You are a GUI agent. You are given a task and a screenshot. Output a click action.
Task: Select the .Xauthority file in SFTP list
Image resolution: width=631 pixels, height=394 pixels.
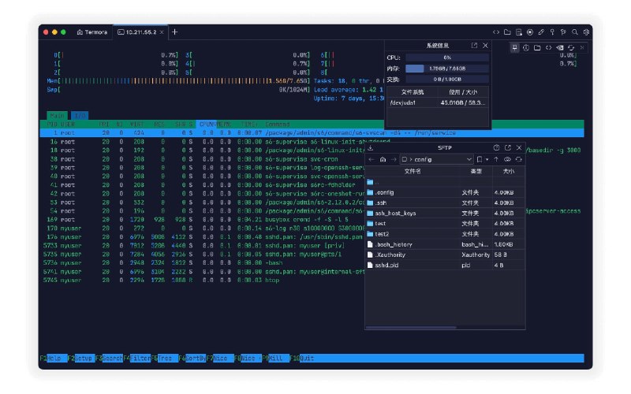click(445, 255)
